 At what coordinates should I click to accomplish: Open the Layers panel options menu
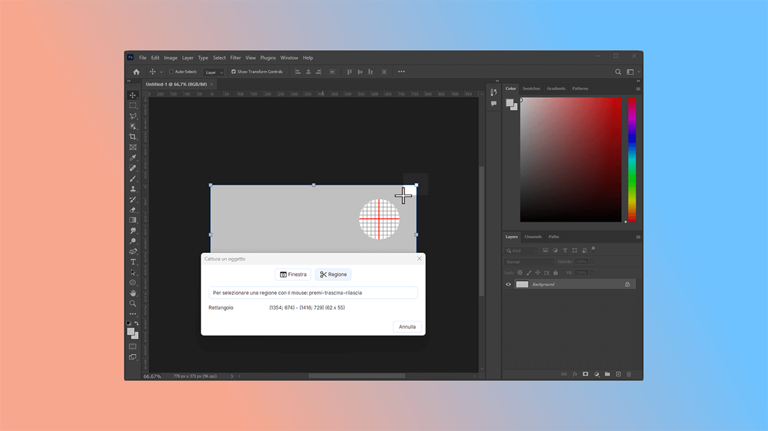point(638,237)
